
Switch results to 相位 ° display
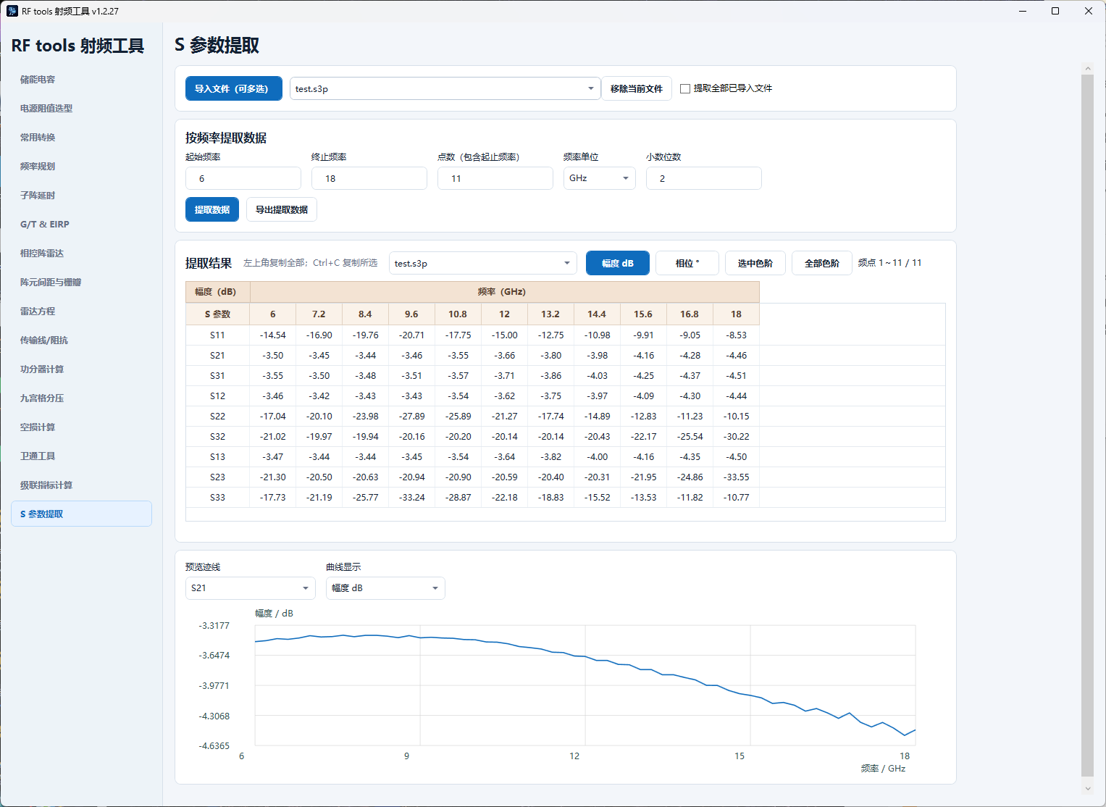[x=687, y=263]
